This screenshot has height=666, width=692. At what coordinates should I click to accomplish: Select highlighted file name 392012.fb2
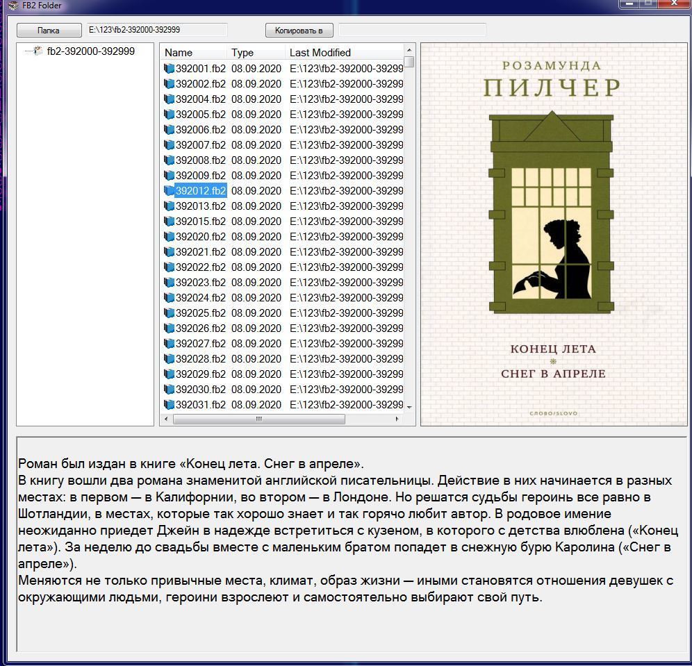coord(201,191)
